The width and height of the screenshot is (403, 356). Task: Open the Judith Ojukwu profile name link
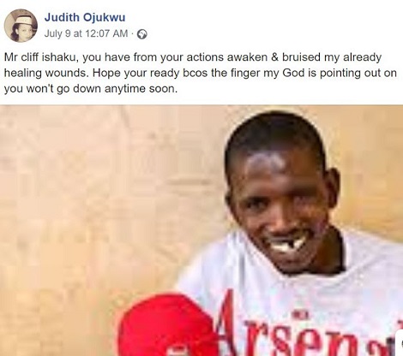pyautogui.click(x=85, y=17)
